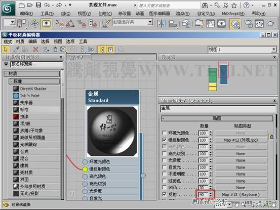Click None button for 光泽度 map
The height and width of the screenshot is (210, 280).
tap(241, 160)
